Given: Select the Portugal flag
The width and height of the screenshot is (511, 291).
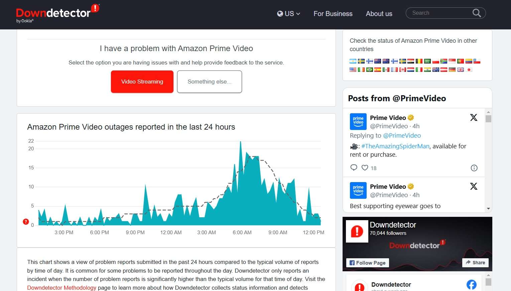Looking at the screenshot, I should pyautogui.click(x=461, y=61).
